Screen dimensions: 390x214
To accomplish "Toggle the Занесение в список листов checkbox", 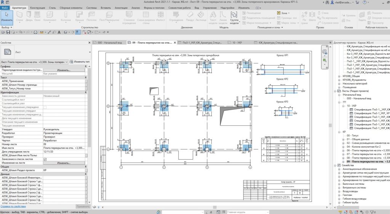I will click(45, 159).
